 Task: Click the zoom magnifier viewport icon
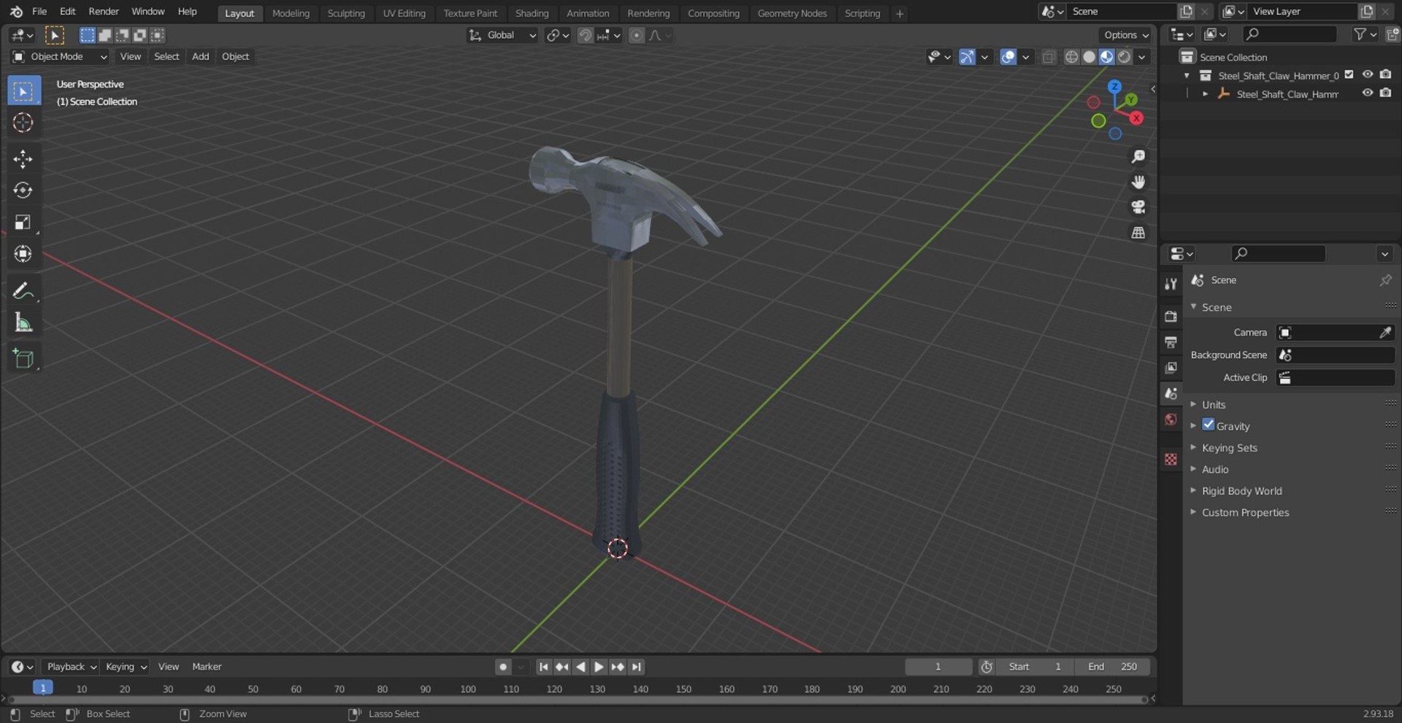click(x=1138, y=157)
